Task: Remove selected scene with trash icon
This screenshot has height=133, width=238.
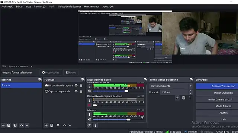Action: pos(9,125)
